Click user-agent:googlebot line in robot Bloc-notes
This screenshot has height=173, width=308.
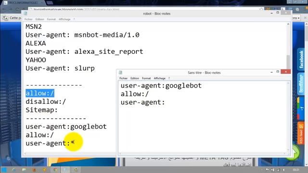[66, 127]
